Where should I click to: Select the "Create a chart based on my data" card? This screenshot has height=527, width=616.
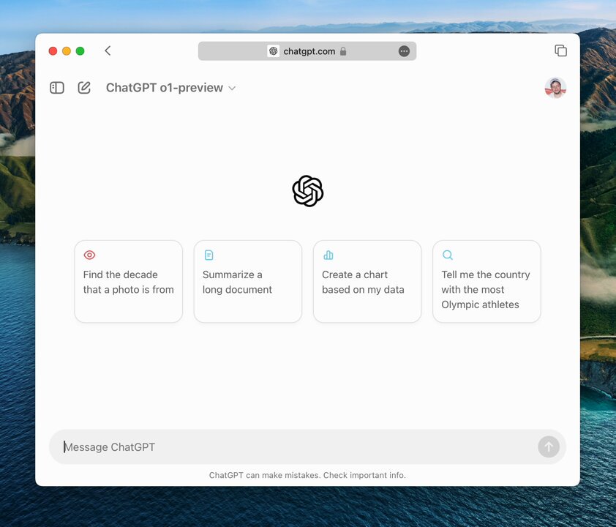tap(367, 281)
